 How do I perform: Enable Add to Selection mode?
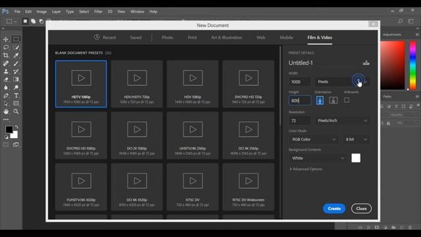coord(33,21)
